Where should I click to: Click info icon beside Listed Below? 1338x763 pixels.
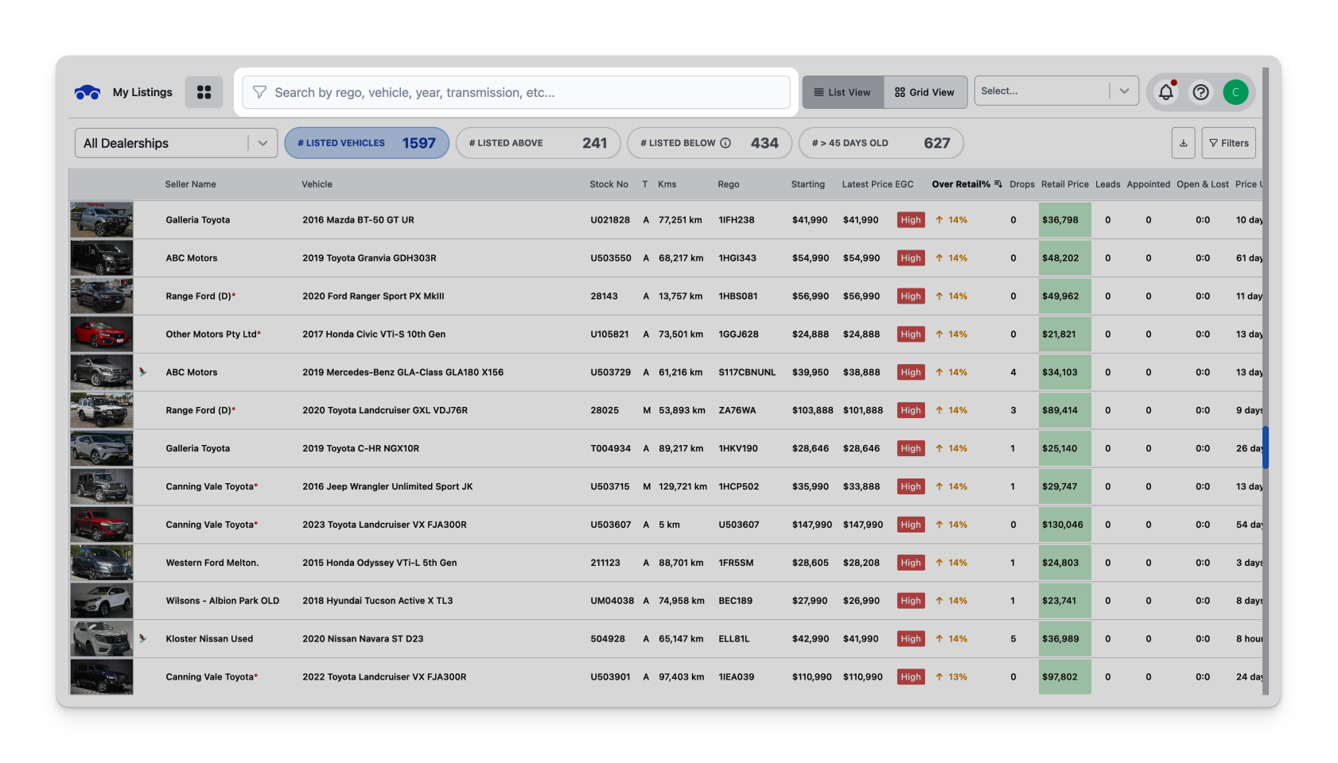725,143
